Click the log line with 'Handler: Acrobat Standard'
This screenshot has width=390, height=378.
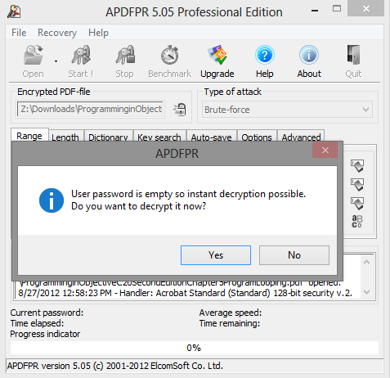tap(186, 293)
